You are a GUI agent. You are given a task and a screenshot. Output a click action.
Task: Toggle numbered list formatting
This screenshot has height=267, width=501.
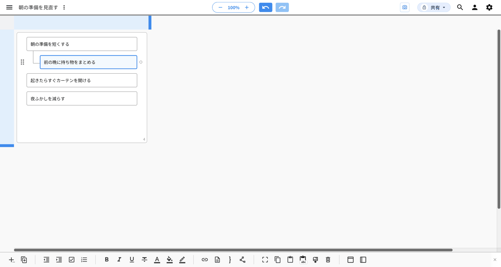tap(84, 260)
